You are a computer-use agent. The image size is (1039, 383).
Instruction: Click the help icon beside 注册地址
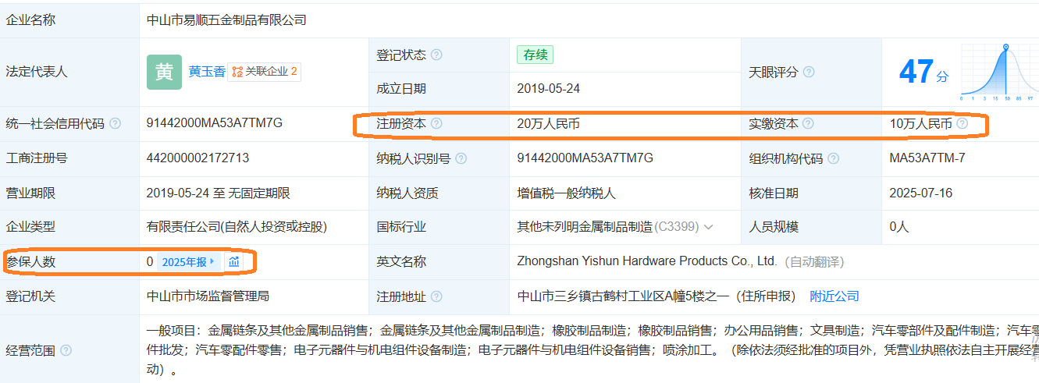pos(436,296)
